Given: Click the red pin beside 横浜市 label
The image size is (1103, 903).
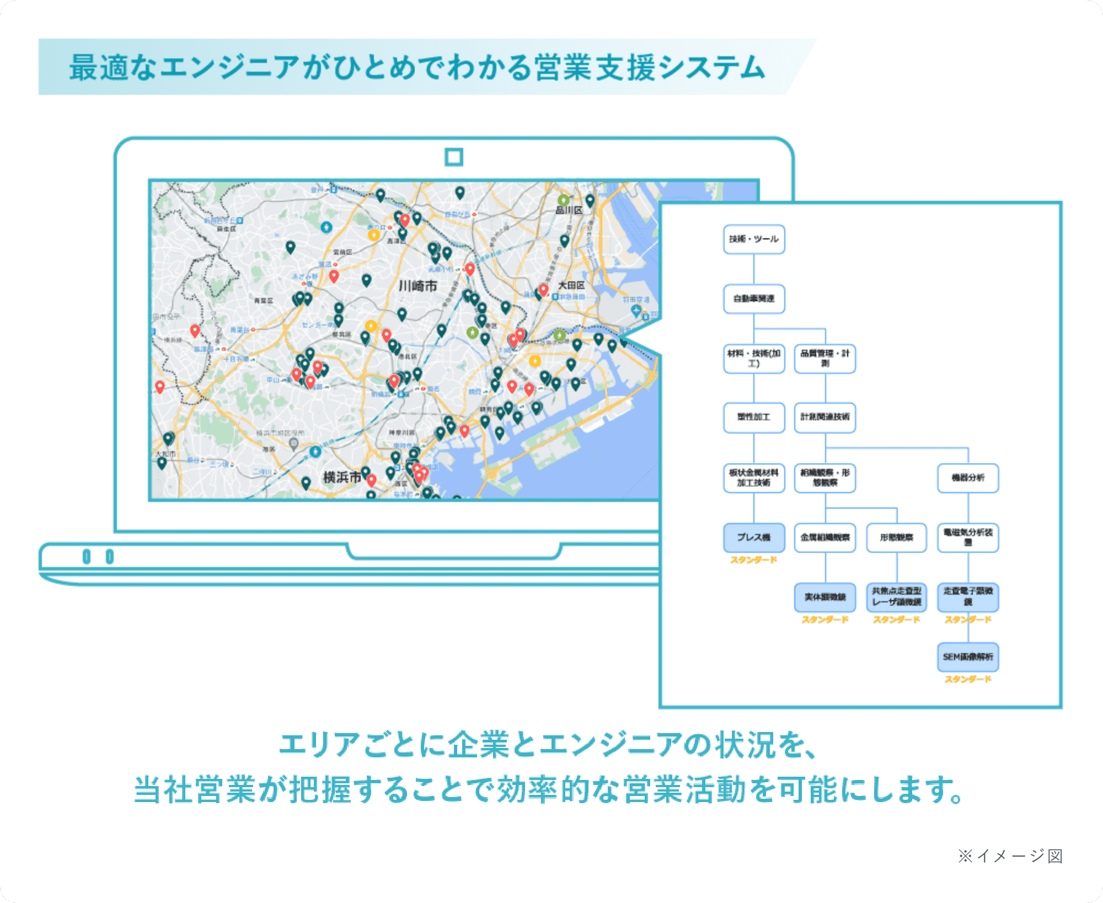Looking at the screenshot, I should (372, 480).
